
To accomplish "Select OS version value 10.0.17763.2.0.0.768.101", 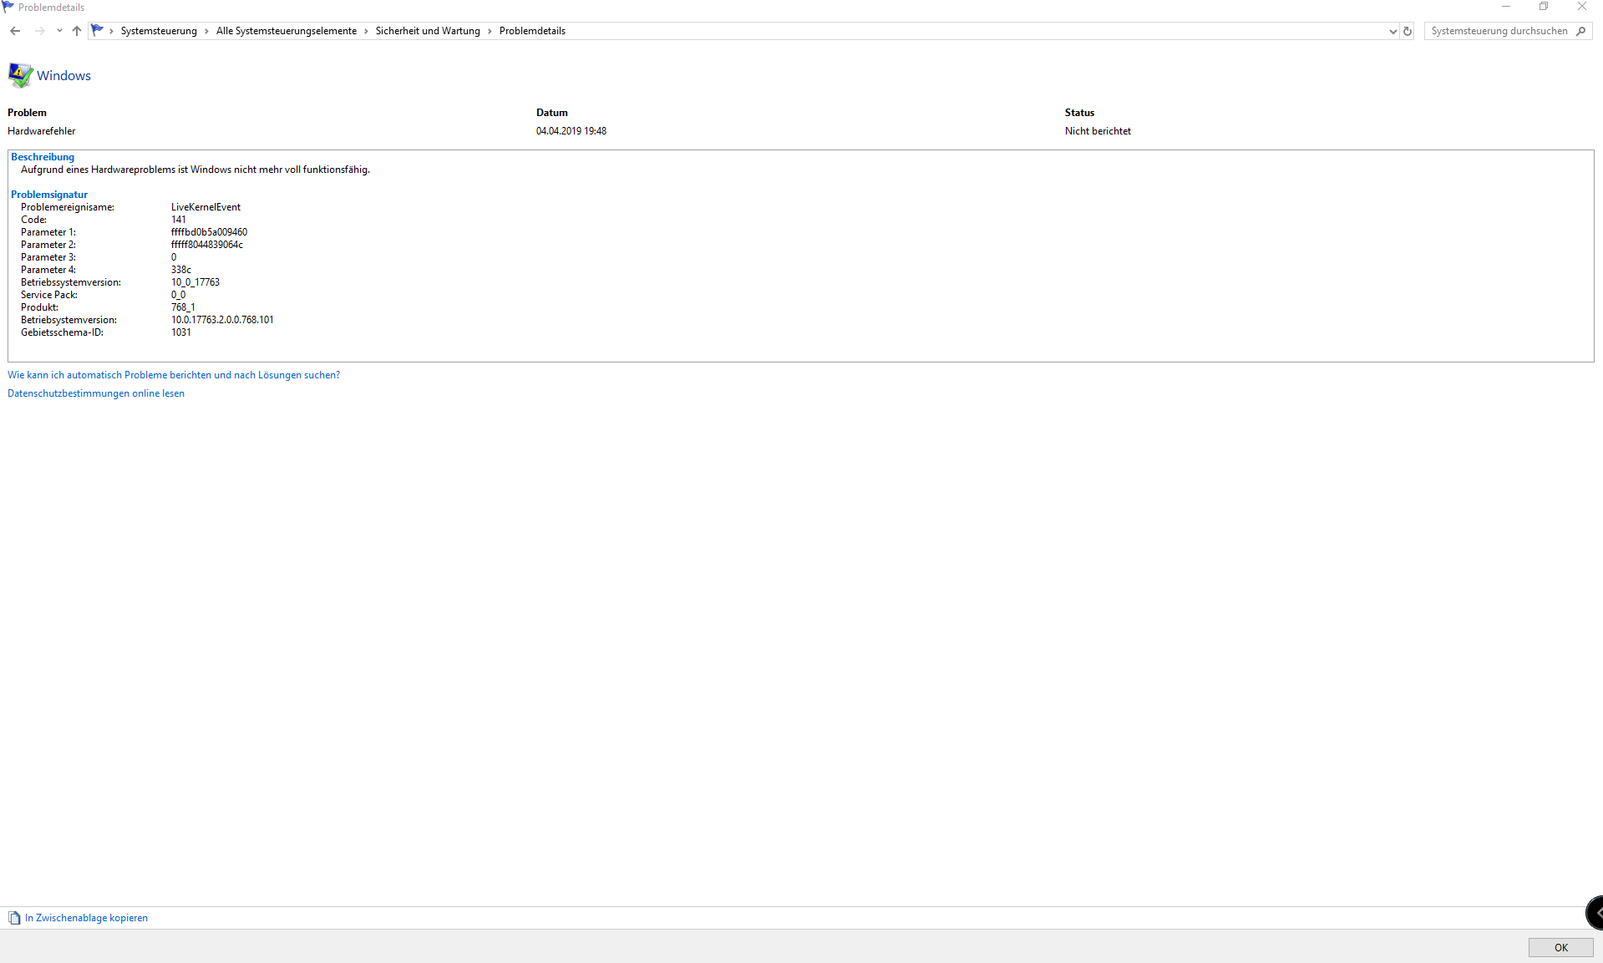I will pyautogui.click(x=222, y=320).
